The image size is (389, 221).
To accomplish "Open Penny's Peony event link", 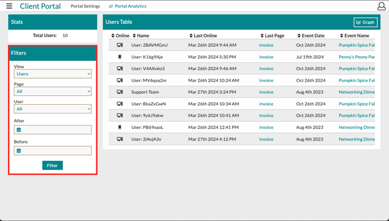I will [x=356, y=57].
